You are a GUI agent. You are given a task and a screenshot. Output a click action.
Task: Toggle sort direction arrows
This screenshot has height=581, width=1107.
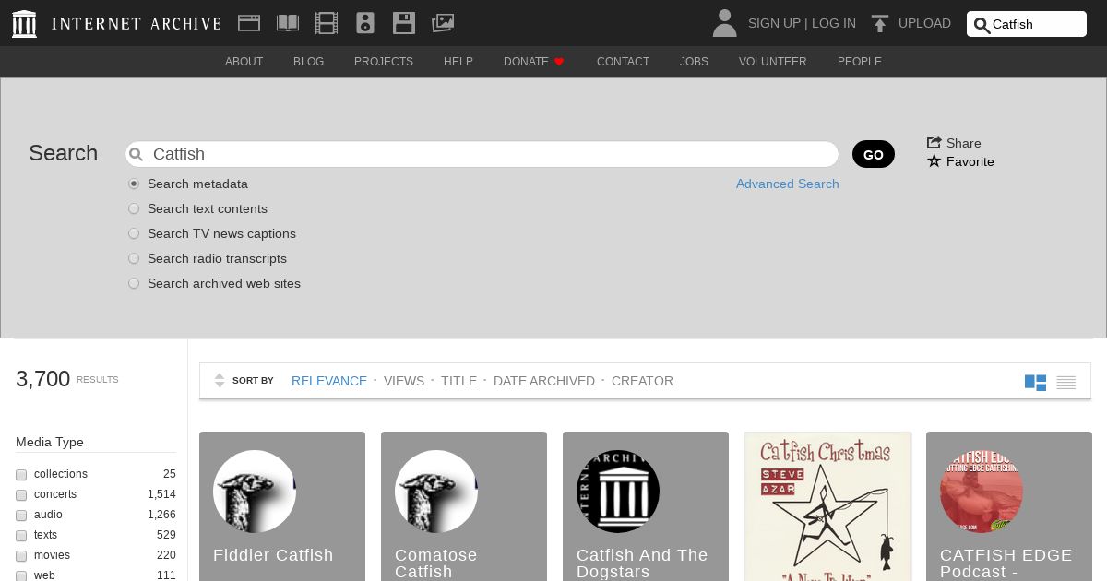pyautogui.click(x=220, y=380)
